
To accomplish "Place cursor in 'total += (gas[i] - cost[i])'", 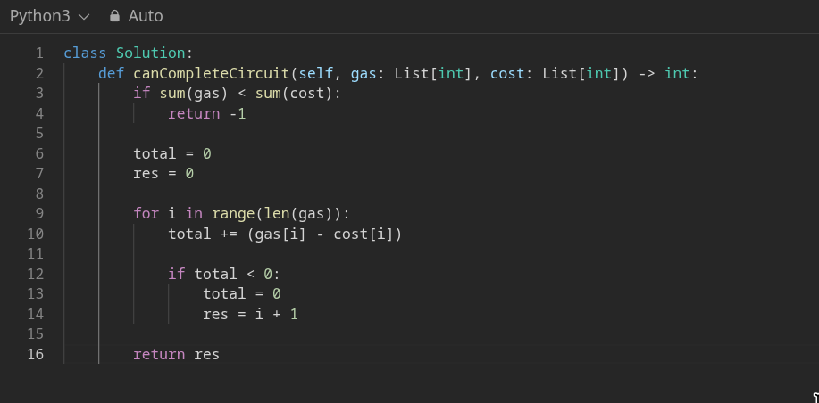I will (x=285, y=234).
